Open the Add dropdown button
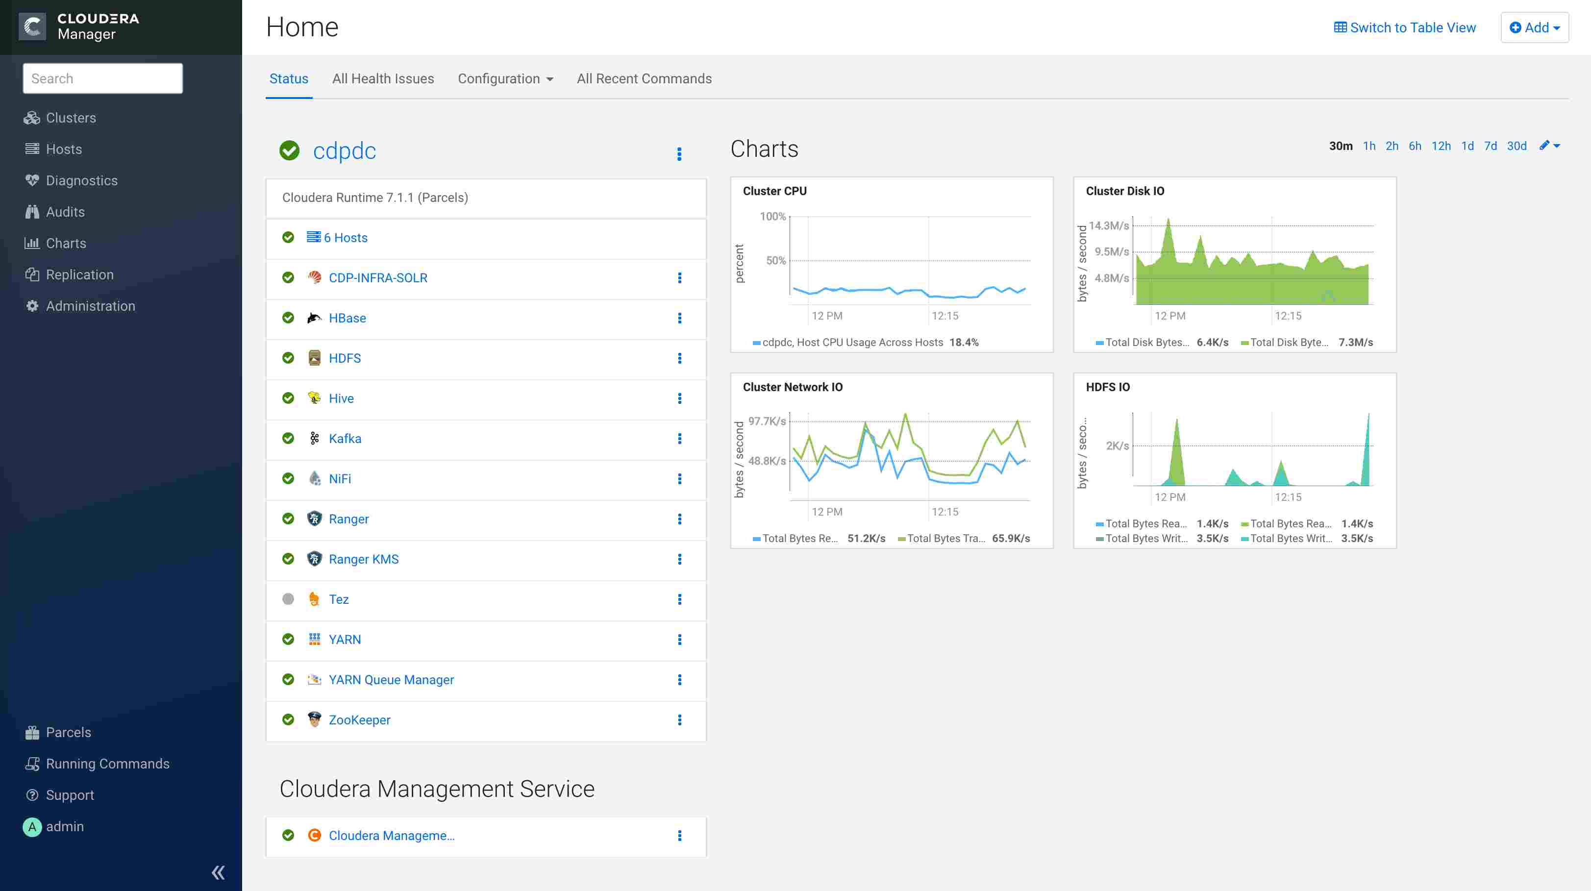This screenshot has width=1591, height=891. [x=1534, y=27]
